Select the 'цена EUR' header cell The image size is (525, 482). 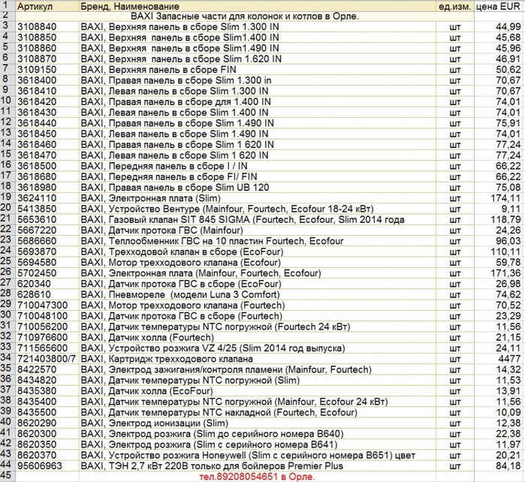[499, 6]
